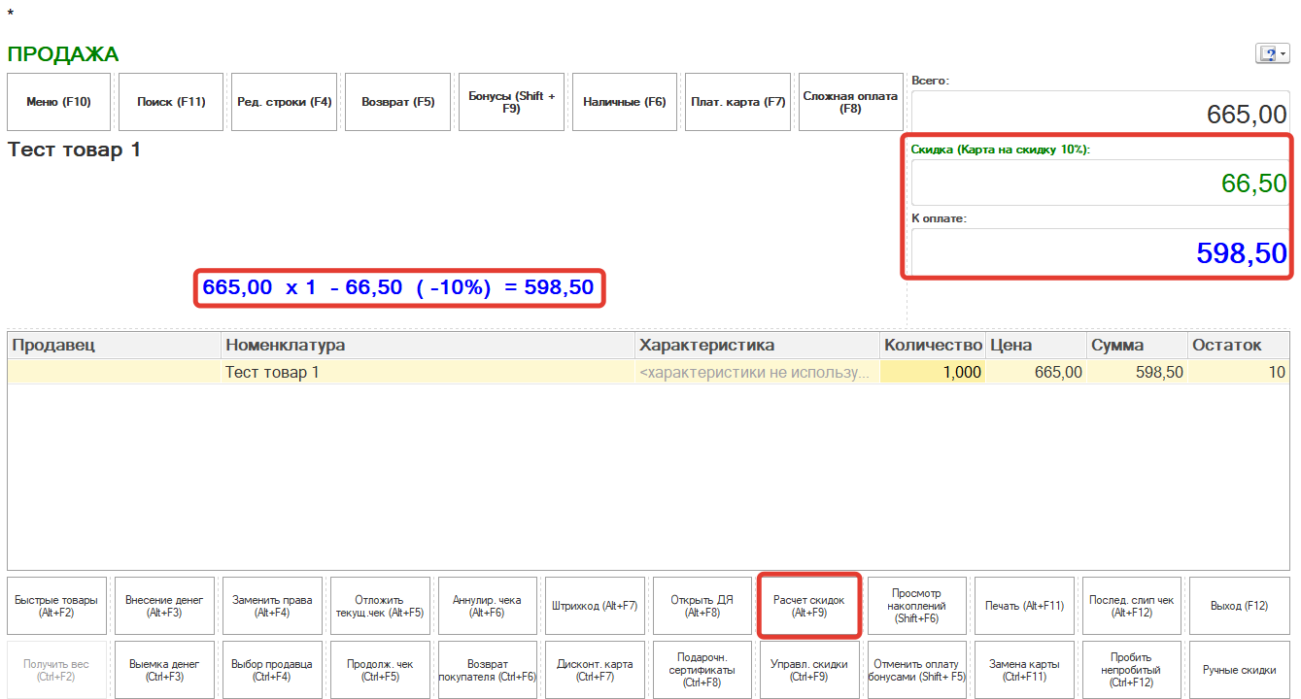Open Ручные скидки

pos(1239,670)
